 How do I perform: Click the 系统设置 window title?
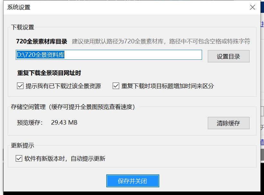pyautogui.click(x=19, y=7)
